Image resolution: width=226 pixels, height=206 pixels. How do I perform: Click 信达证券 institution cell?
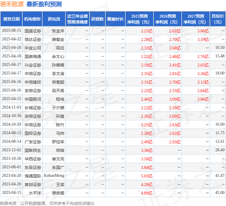point(33,39)
